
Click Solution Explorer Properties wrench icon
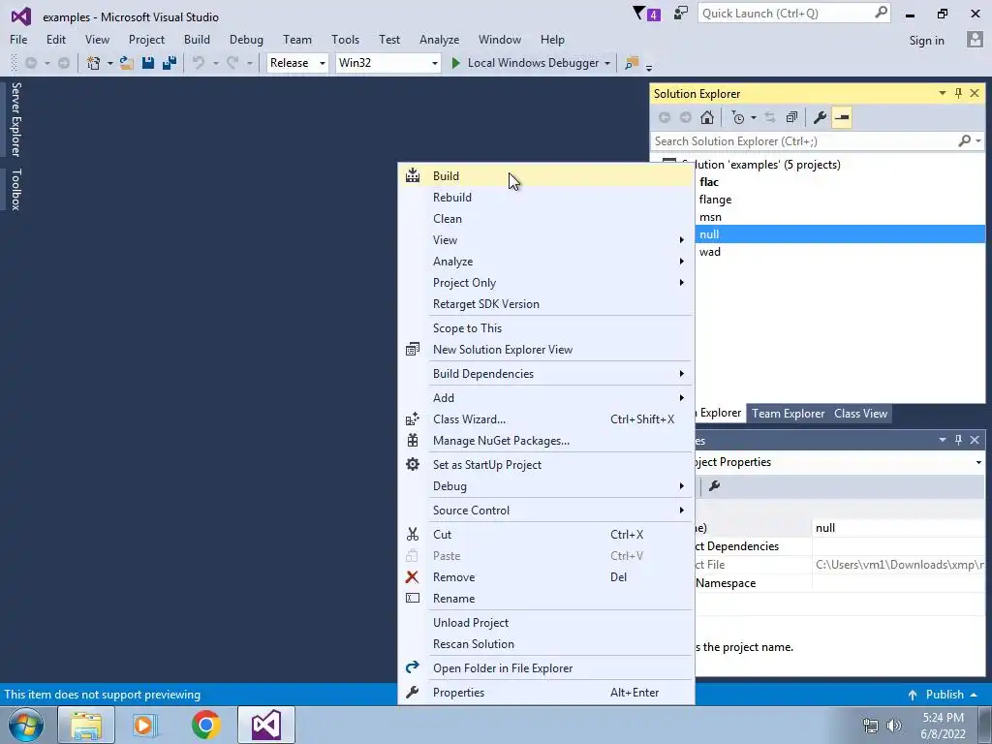click(820, 117)
